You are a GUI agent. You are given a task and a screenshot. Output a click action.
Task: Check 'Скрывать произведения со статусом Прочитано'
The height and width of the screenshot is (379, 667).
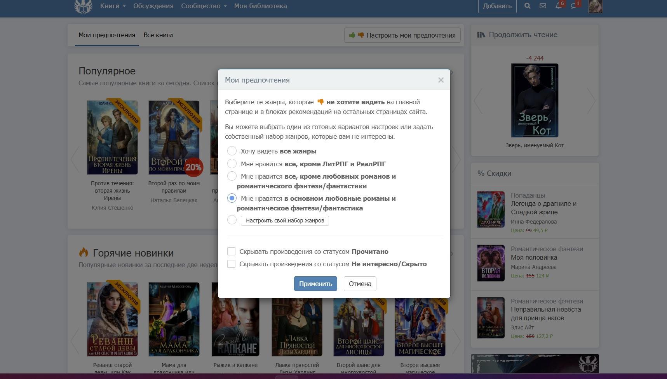(x=232, y=252)
